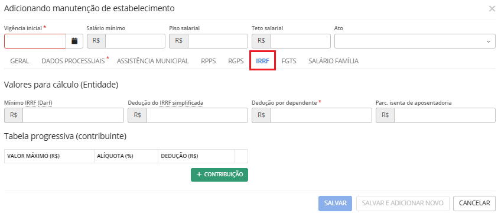The height and width of the screenshot is (213, 498).
Task: Click the Parc. isenta de aposentadoria field
Action: (445, 115)
